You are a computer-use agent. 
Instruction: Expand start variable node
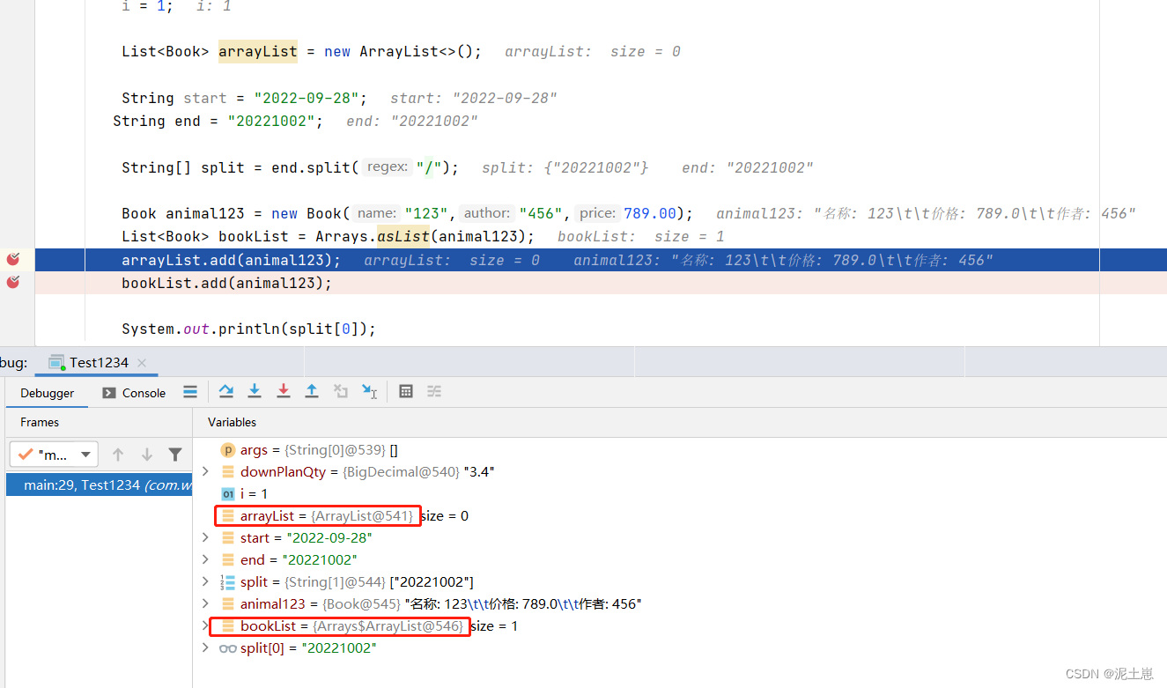(x=205, y=537)
